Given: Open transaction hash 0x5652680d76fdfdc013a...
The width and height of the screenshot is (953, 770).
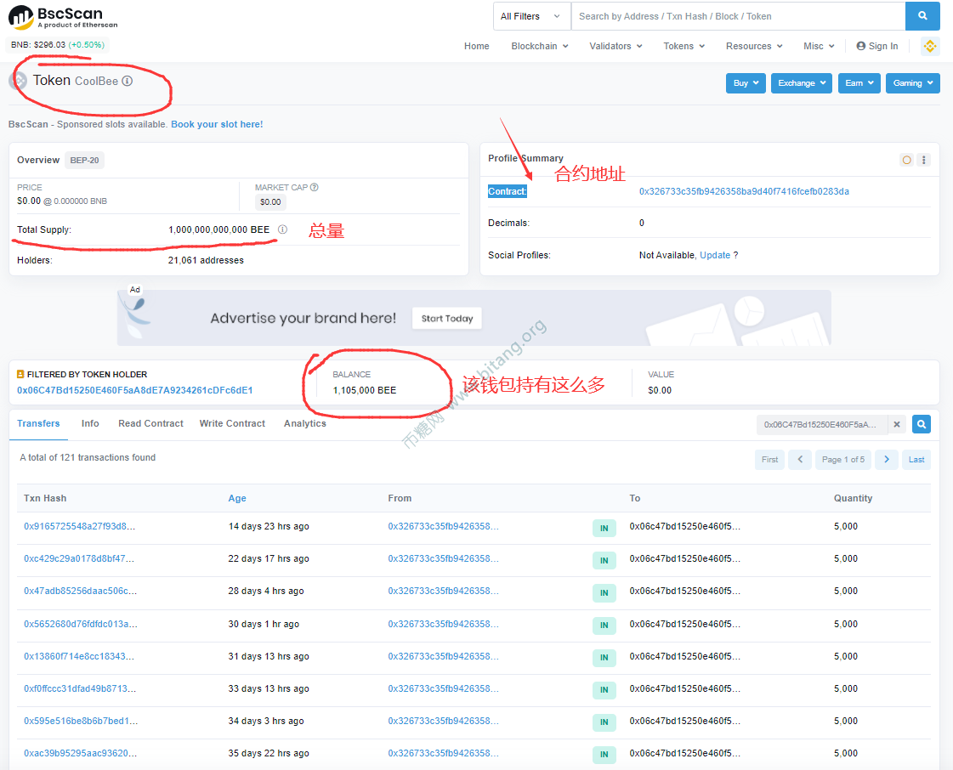Looking at the screenshot, I should [x=81, y=624].
